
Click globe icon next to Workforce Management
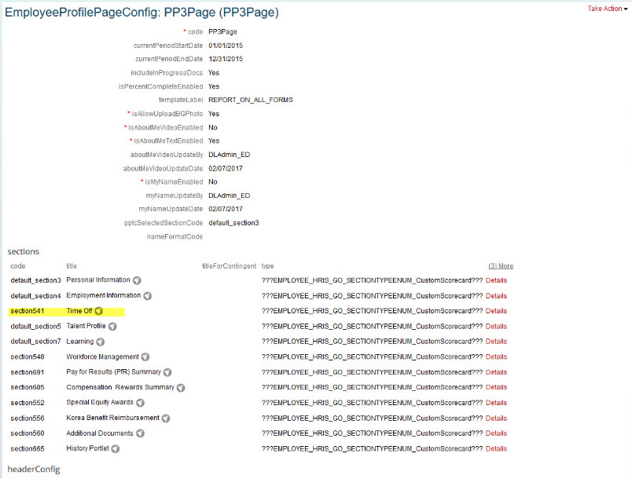click(145, 357)
